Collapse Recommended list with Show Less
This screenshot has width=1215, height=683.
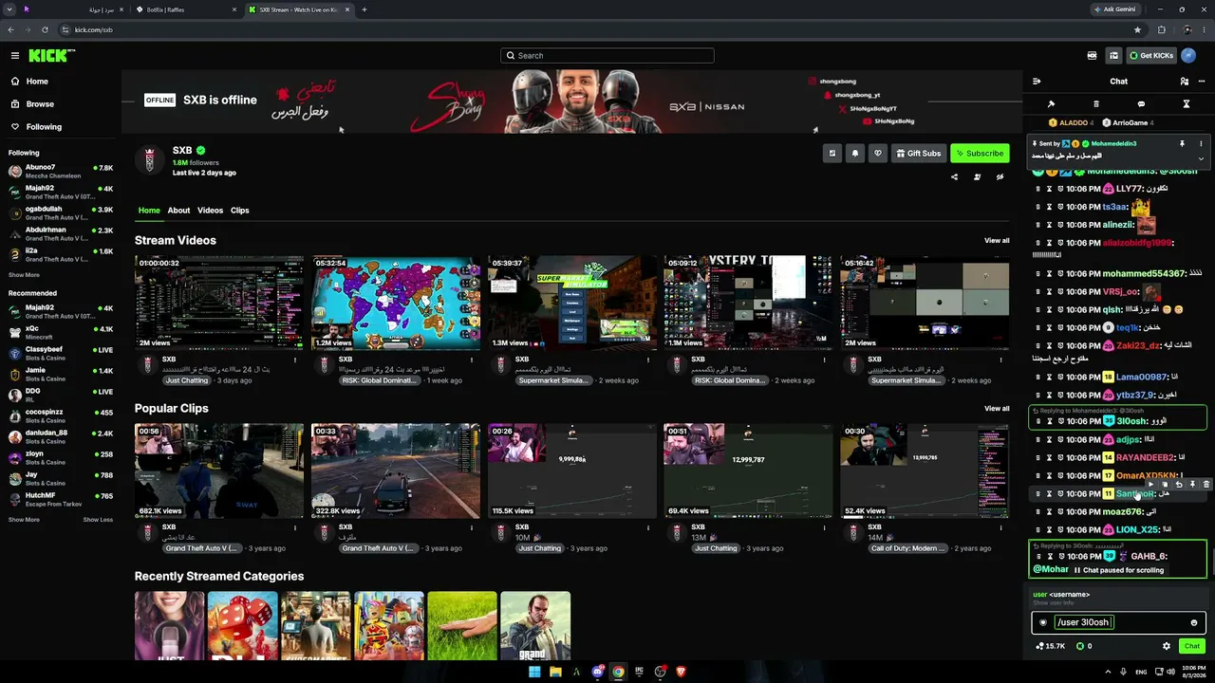[98, 520]
